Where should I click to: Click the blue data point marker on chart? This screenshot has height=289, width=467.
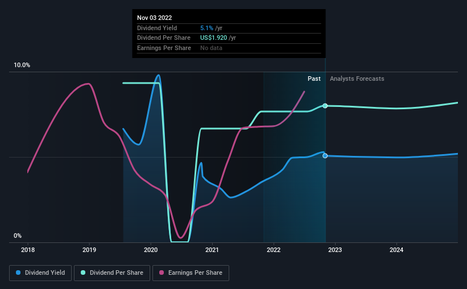325,156
